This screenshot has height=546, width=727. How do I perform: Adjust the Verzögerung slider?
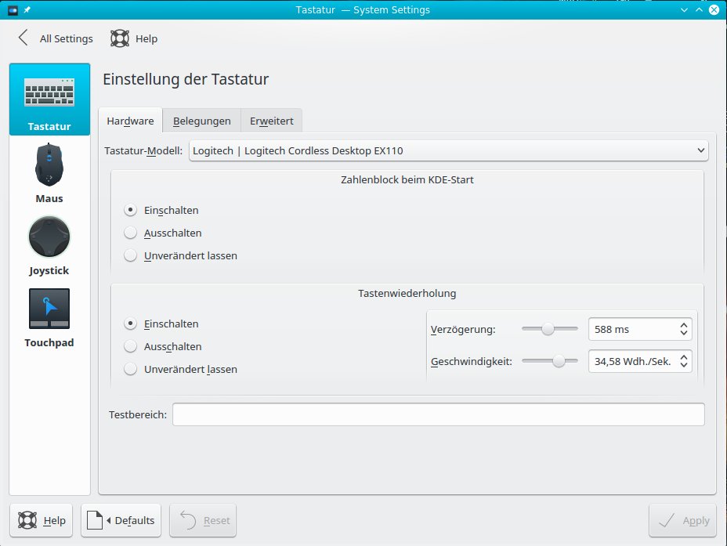coord(549,329)
